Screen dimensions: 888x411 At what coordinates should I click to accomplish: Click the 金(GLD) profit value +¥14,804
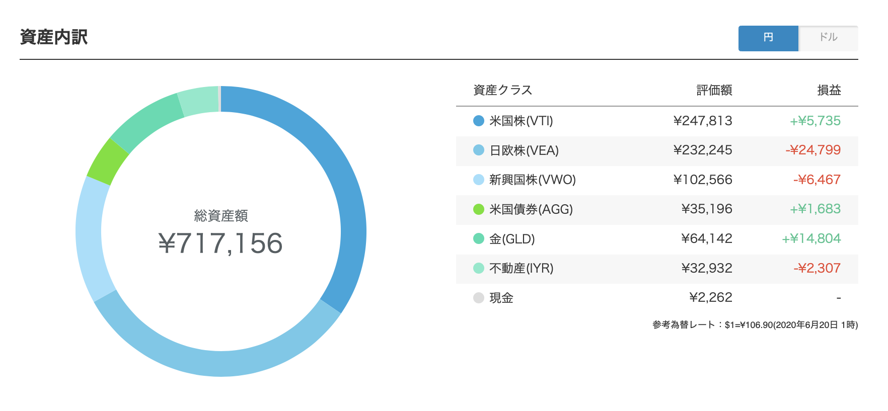(x=811, y=238)
